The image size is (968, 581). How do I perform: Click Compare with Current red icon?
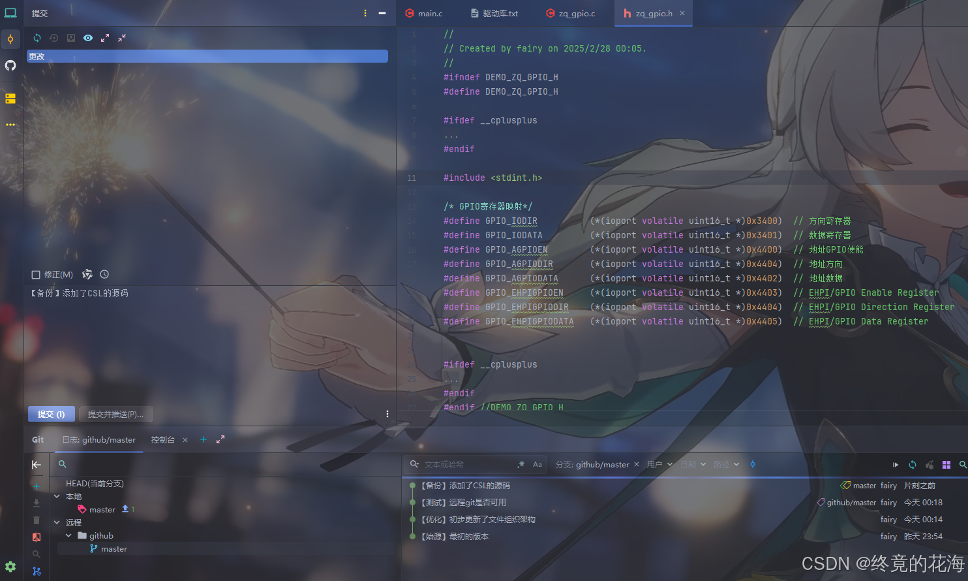(37, 537)
